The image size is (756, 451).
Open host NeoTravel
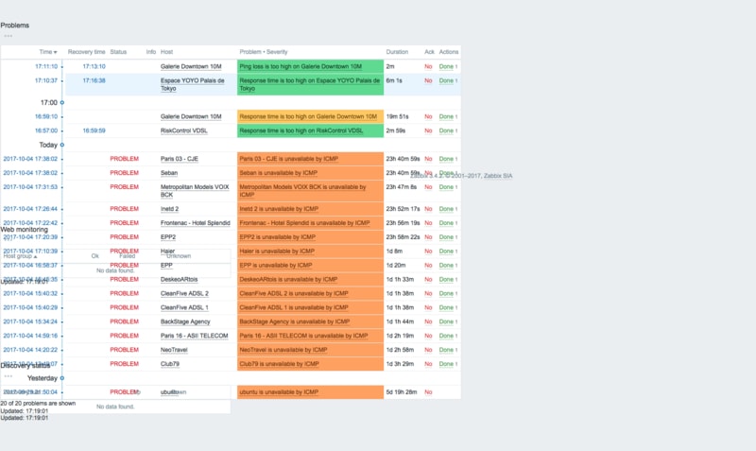pos(174,350)
